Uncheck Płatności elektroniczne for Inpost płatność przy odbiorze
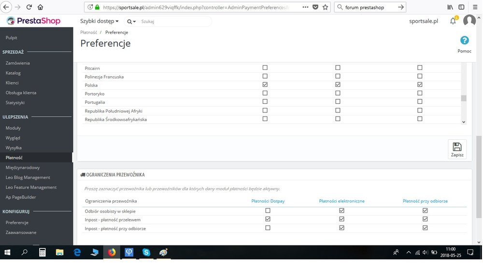Viewport: 483px width, 271px height. pos(341,228)
